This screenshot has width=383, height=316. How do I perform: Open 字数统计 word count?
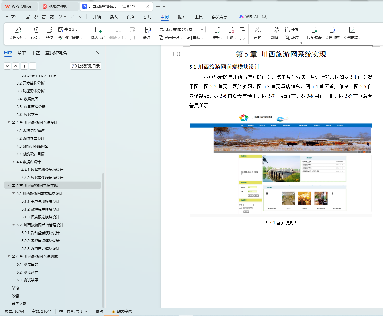click(x=69, y=29)
